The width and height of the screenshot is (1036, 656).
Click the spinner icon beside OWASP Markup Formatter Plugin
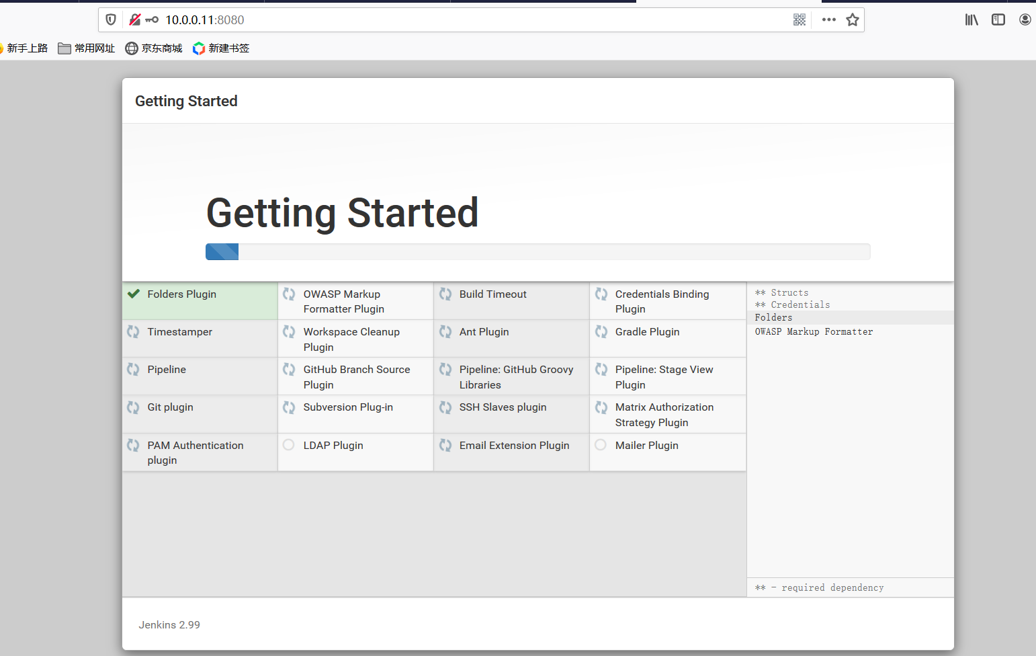tap(289, 294)
